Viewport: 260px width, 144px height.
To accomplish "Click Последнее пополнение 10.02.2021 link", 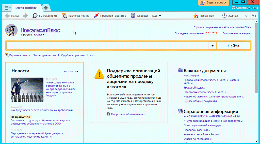I will [x=196, y=33].
